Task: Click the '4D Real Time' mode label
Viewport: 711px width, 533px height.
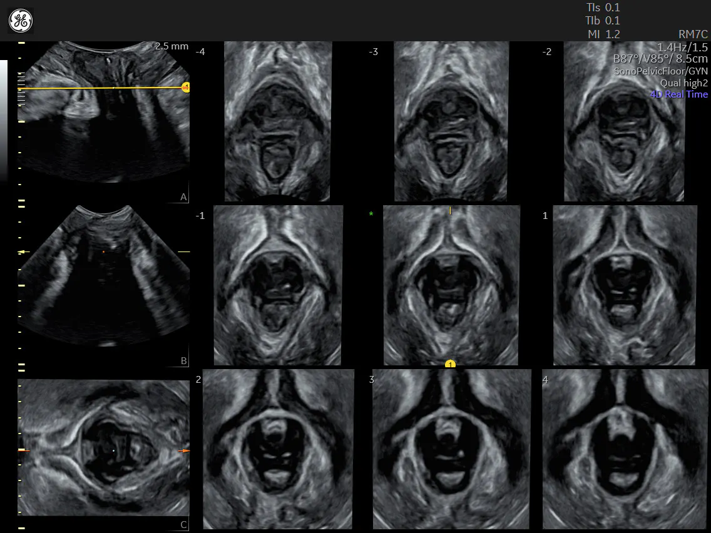Action: click(679, 94)
